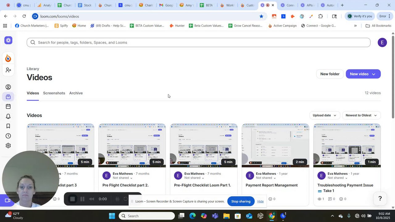Expand the New video button arrow
395x222 pixels.
click(373, 74)
